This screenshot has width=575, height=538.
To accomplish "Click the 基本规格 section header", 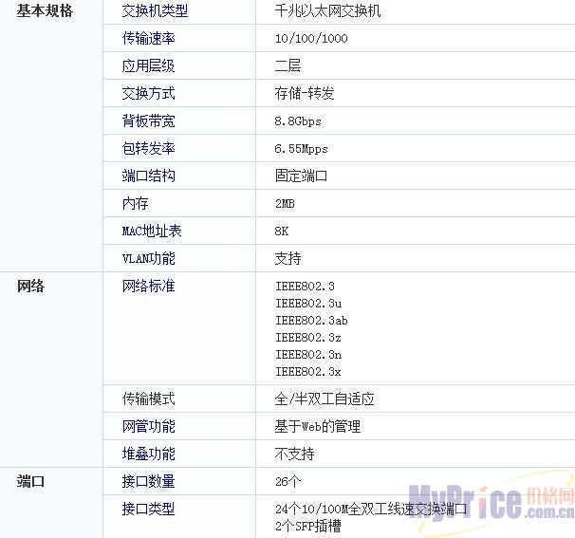I will [45, 10].
